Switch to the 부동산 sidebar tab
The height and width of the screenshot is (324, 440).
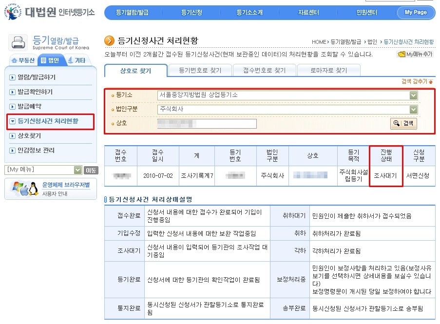coord(23,60)
